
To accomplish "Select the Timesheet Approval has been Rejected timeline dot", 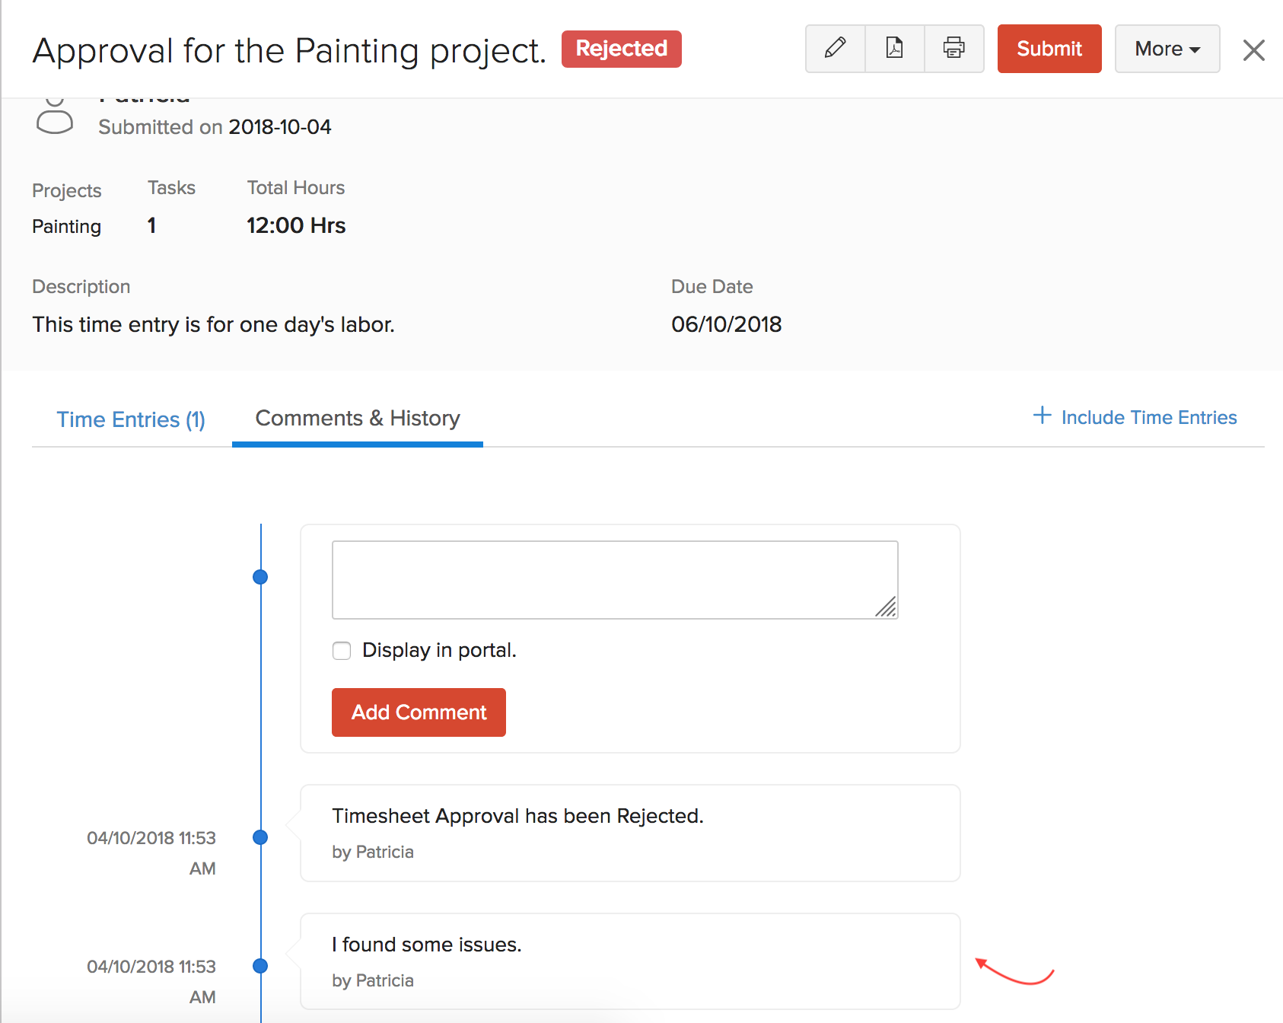I will [260, 837].
